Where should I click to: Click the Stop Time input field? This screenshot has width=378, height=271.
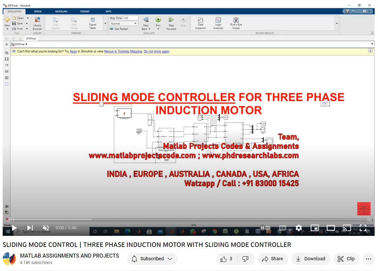point(131,18)
